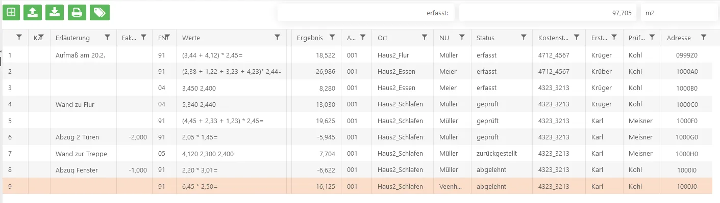Sort by Ergebnis column header
Viewport: 720px width, 203px height.
(x=309, y=38)
